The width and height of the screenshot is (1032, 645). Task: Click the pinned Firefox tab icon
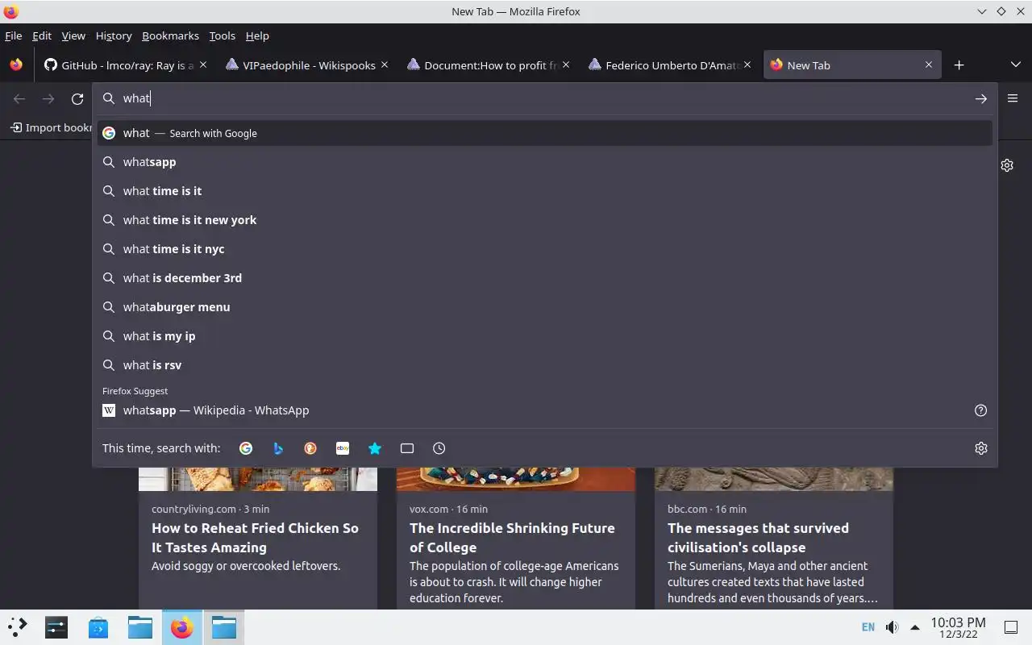tap(16, 65)
